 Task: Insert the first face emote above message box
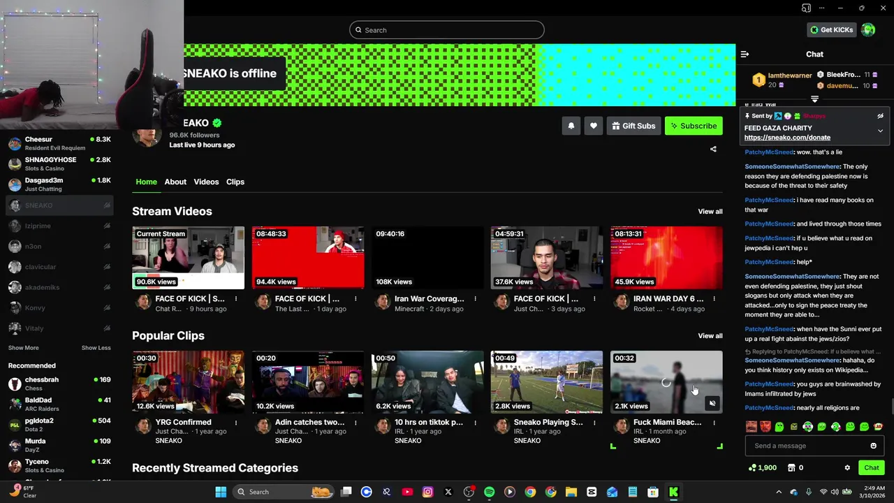click(x=752, y=426)
